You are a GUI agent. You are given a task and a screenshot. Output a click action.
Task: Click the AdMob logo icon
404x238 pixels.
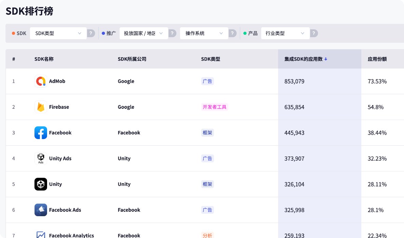pyautogui.click(x=41, y=81)
